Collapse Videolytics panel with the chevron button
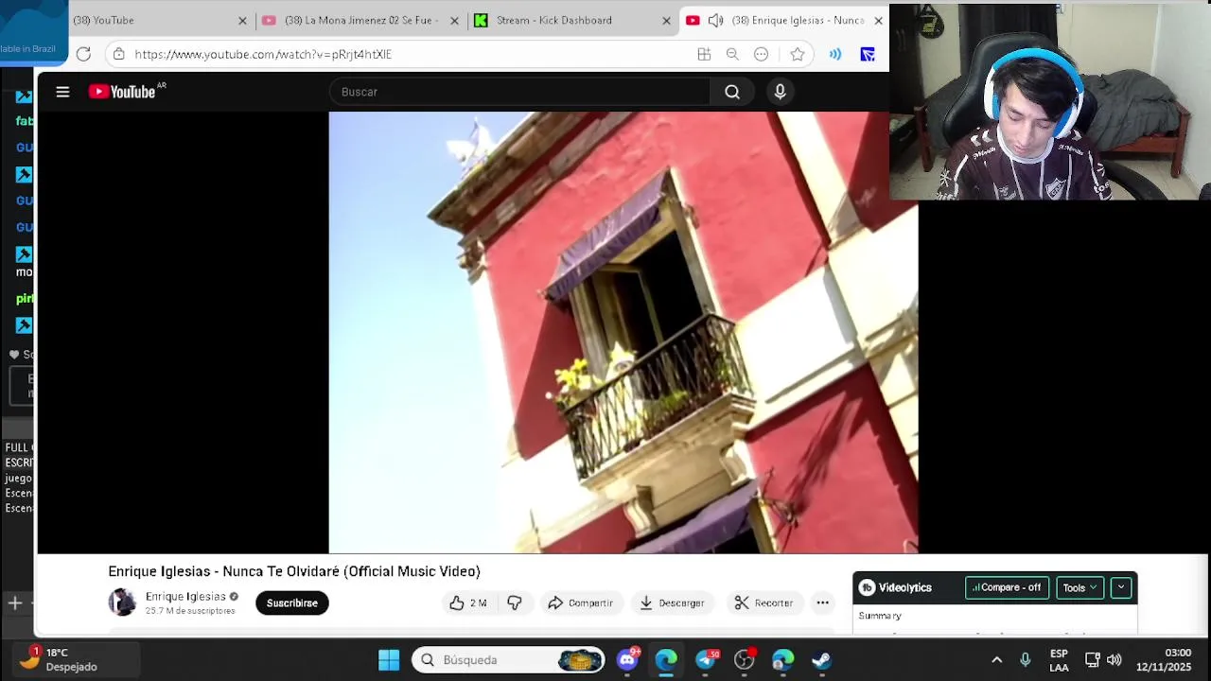The height and width of the screenshot is (681, 1211). [1121, 587]
